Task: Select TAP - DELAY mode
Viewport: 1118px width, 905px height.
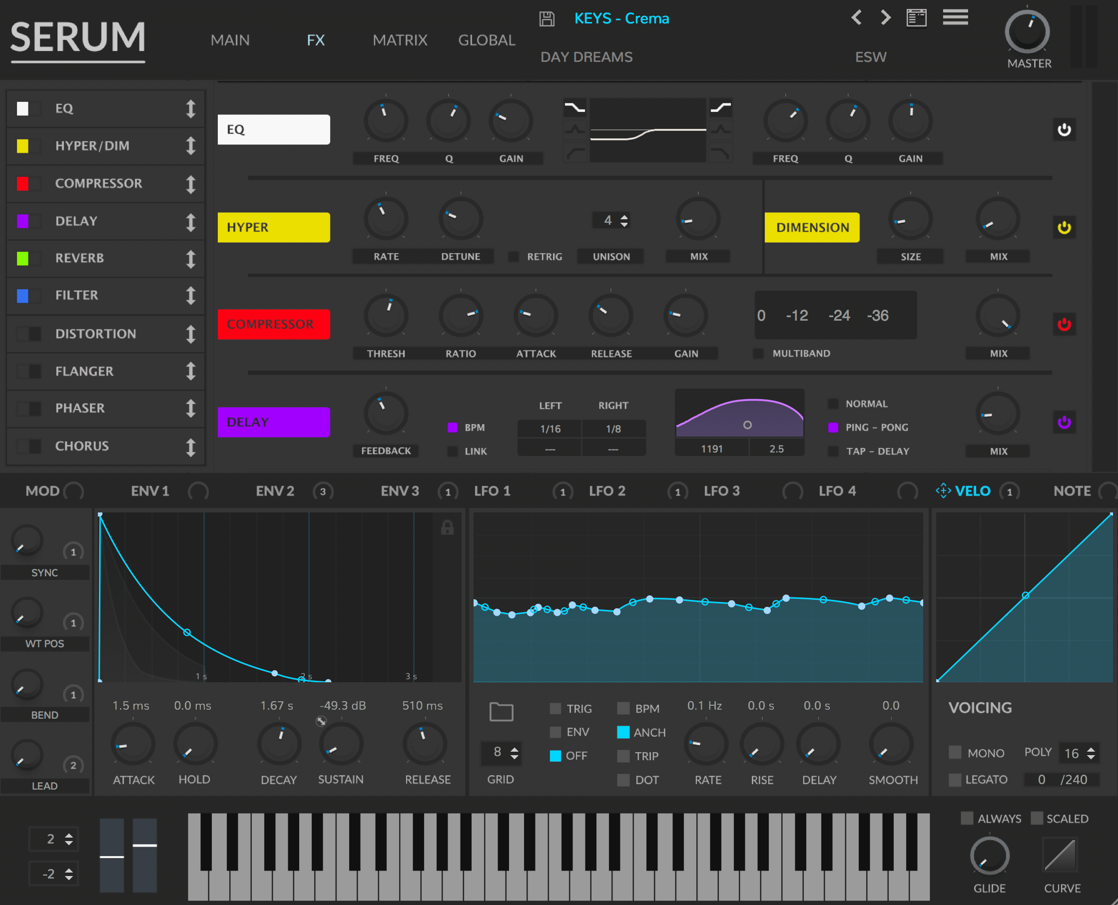Action: pos(833,452)
